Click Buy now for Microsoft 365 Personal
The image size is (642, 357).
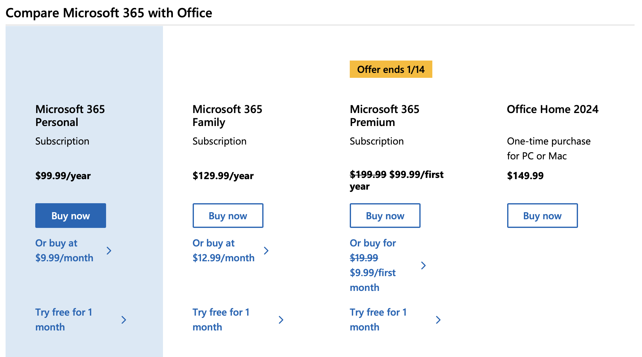[71, 216]
